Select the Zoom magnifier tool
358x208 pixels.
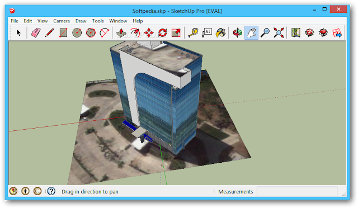(x=265, y=33)
